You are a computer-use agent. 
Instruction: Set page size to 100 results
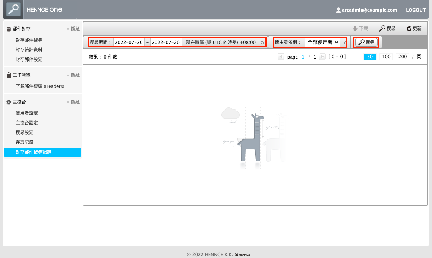[x=386, y=57]
